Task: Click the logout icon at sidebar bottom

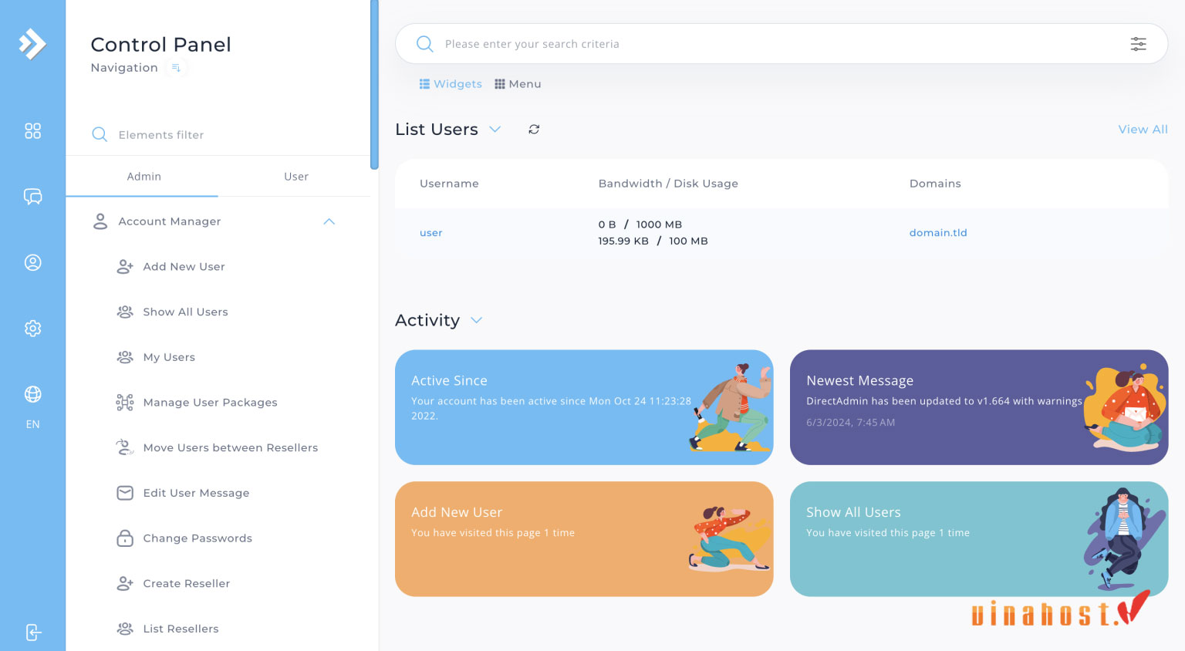Action: [32, 632]
